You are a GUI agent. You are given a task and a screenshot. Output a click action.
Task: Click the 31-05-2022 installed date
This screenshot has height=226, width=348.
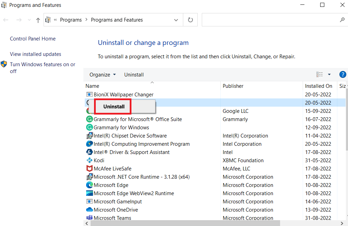point(318,160)
